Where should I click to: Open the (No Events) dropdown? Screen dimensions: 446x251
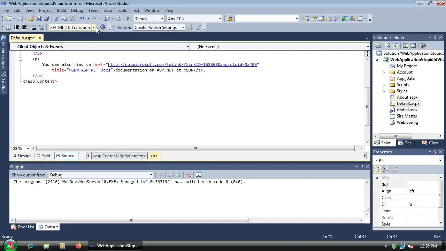[367, 47]
